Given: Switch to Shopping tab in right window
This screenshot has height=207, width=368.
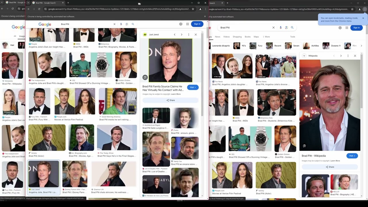Looking at the screenshot, I should point(237,37).
